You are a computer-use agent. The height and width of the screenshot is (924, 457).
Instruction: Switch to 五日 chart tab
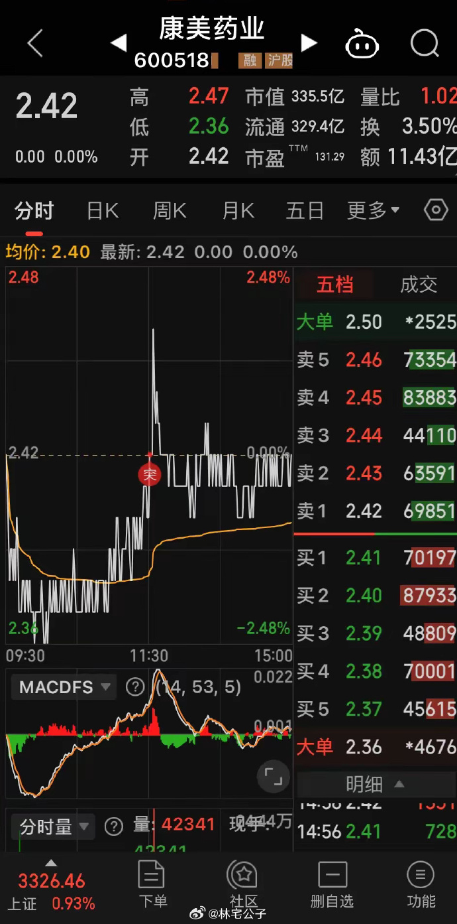(305, 211)
